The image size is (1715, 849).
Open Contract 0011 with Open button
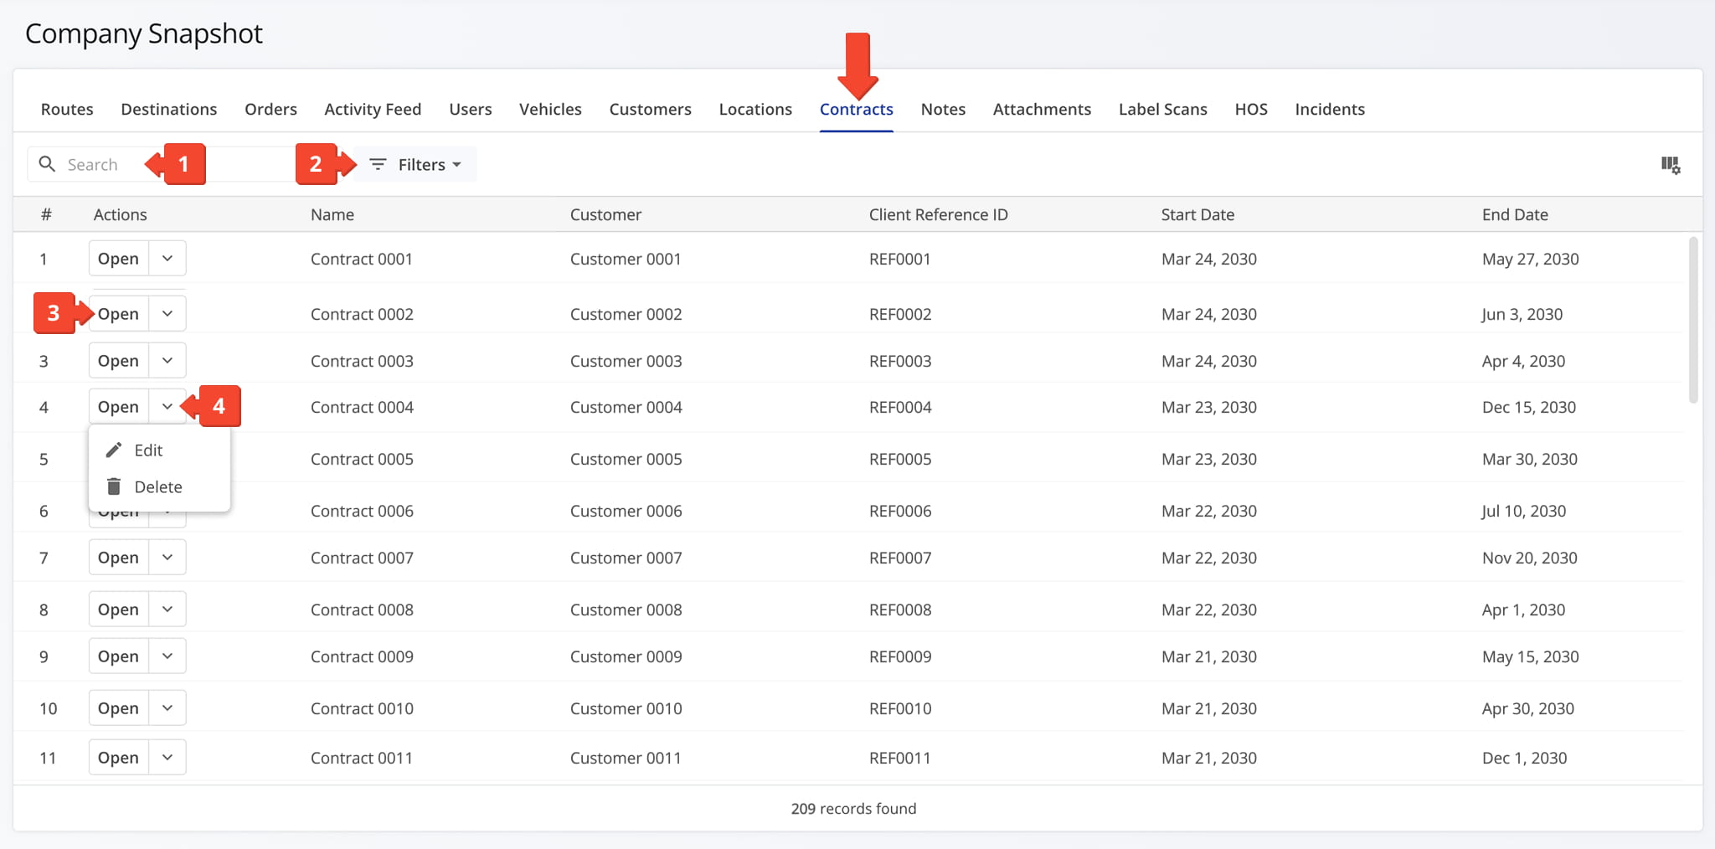[119, 757]
